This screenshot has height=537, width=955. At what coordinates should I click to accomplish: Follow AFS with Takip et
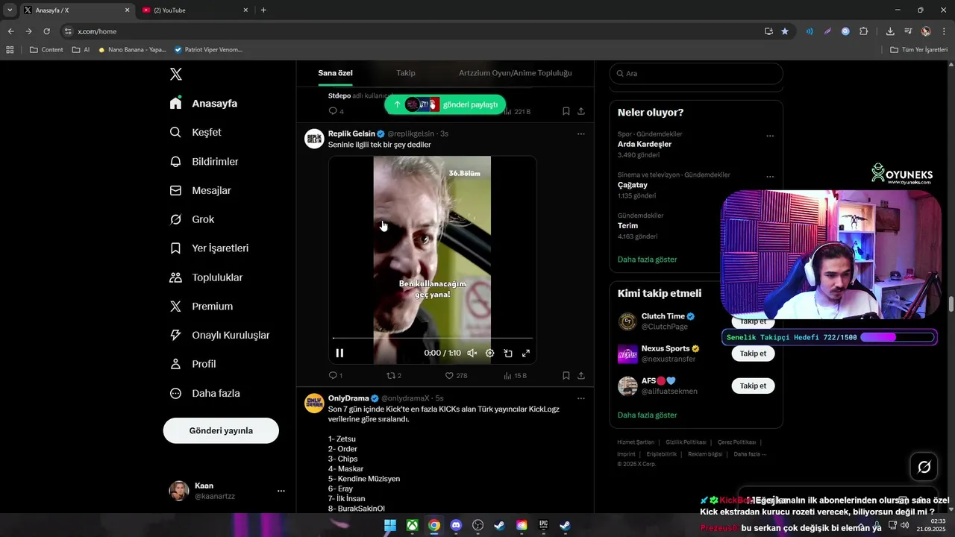[753, 386]
